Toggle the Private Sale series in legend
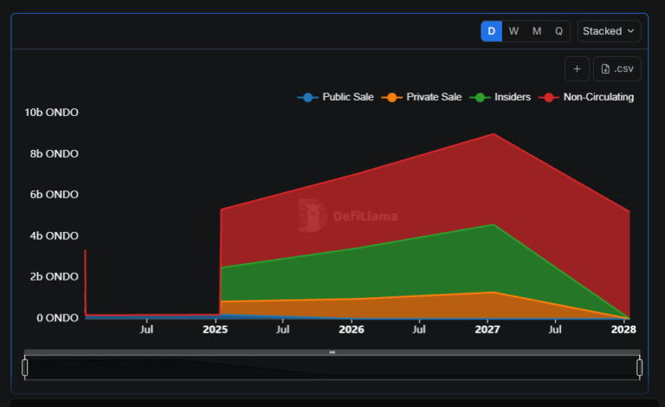The width and height of the screenshot is (665, 407). (x=424, y=97)
